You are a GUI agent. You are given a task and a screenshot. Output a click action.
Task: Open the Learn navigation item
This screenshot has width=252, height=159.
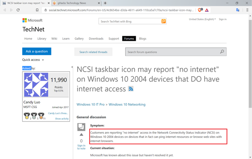point(66,38)
